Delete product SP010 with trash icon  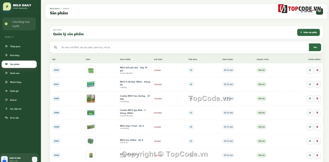[x=317, y=98]
